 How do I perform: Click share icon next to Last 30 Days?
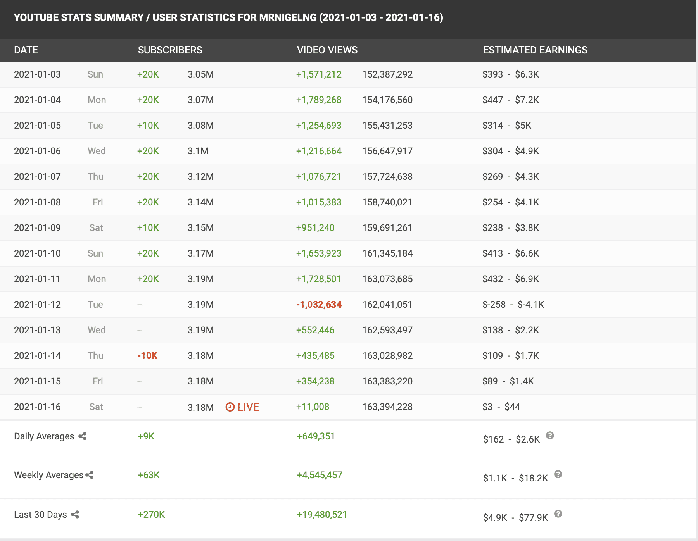click(75, 515)
